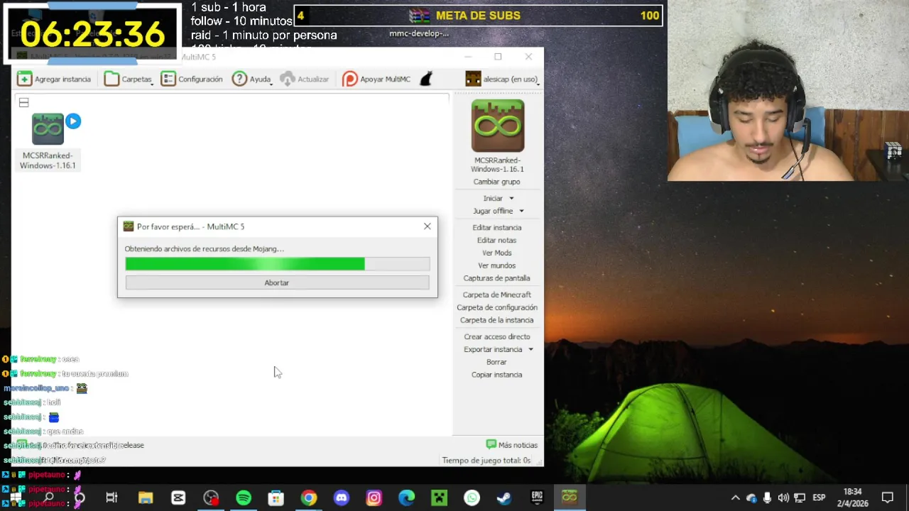Open Capturas de pantalla
The height and width of the screenshot is (511, 909).
tap(496, 278)
